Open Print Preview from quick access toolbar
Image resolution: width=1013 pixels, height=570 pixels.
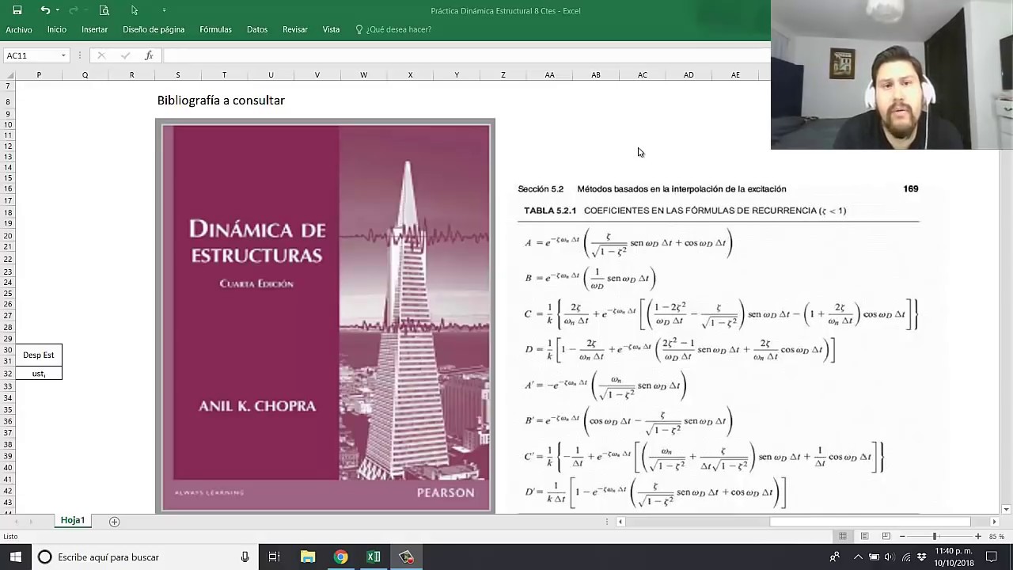[104, 10]
